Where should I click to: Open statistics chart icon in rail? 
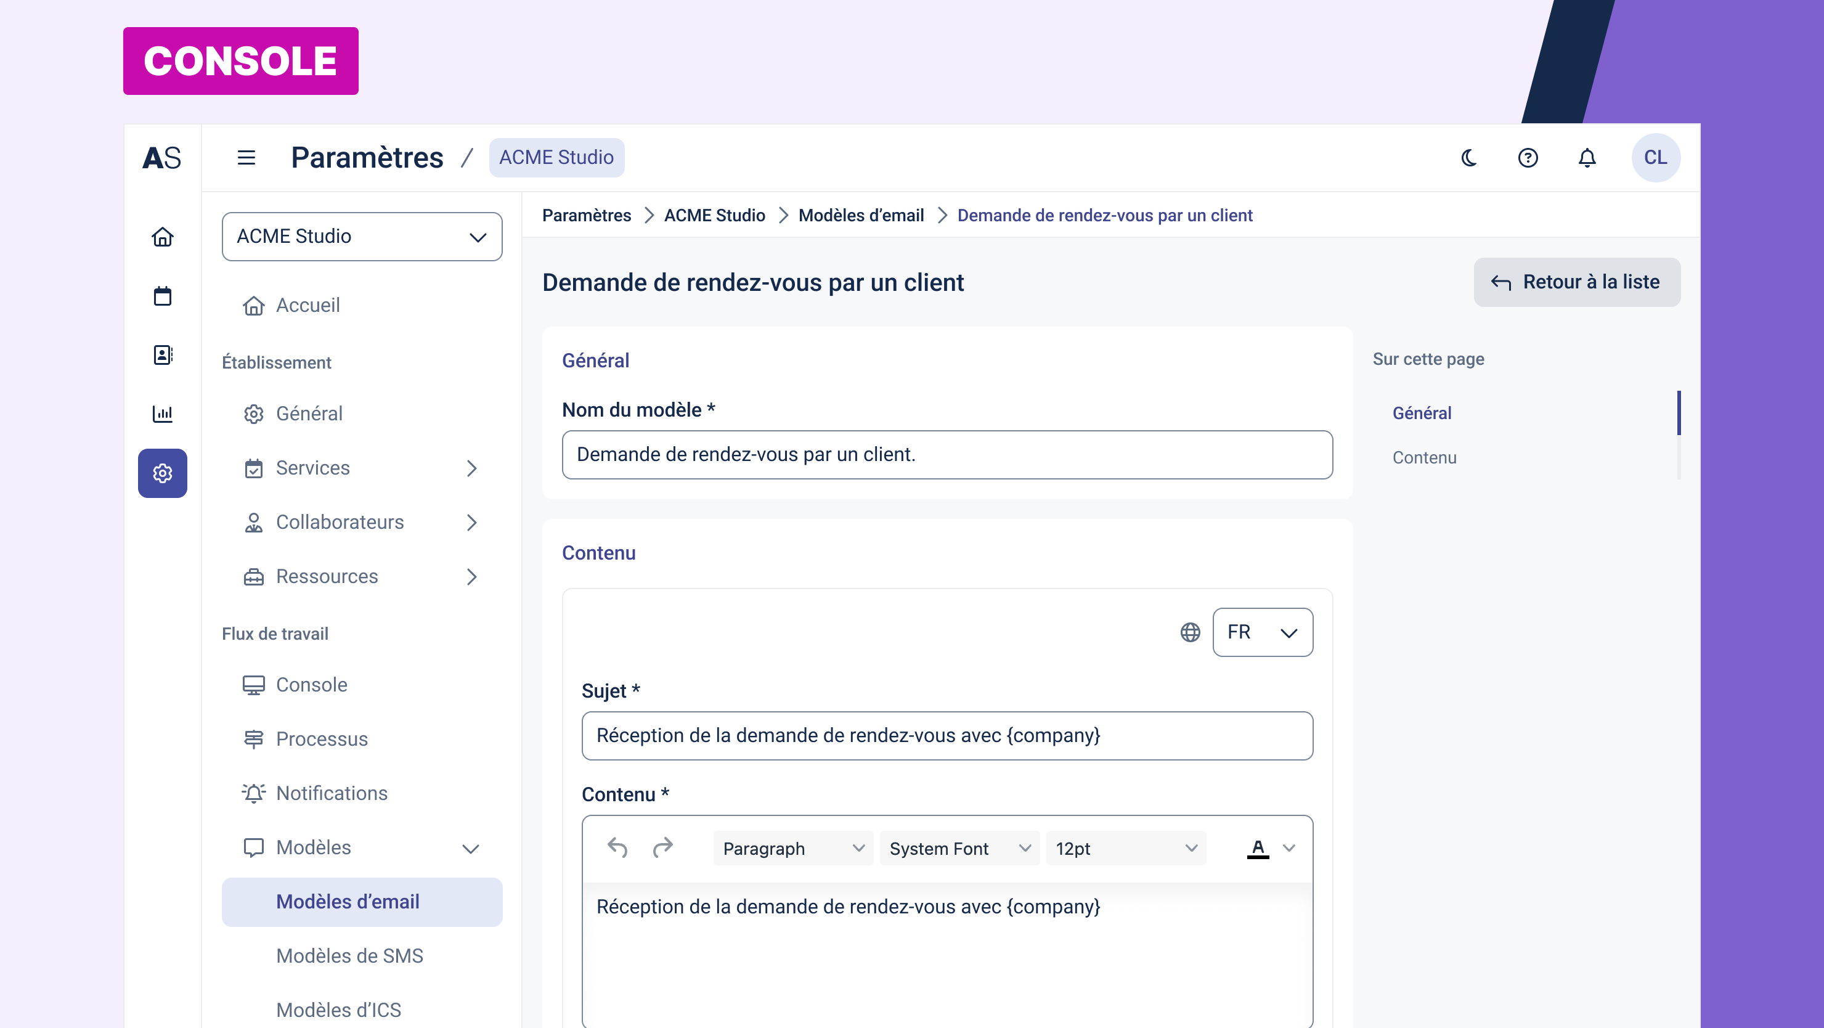tap(162, 414)
